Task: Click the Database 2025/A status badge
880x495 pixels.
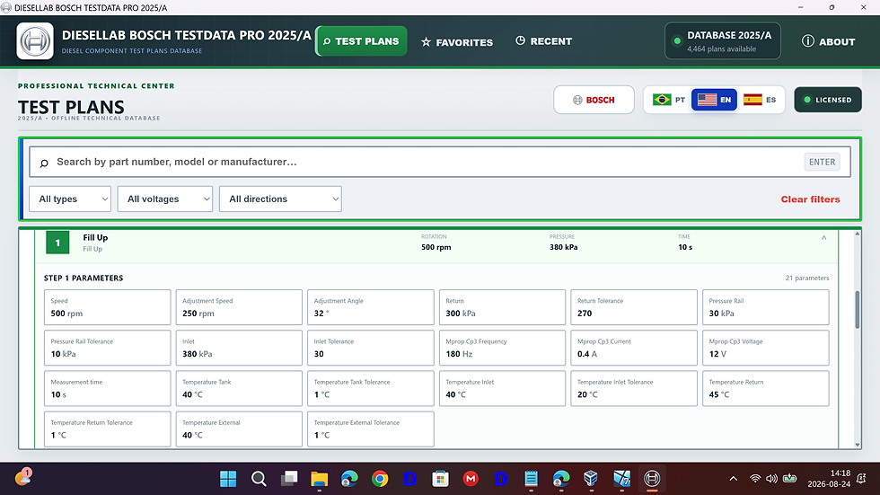Action: [722, 41]
